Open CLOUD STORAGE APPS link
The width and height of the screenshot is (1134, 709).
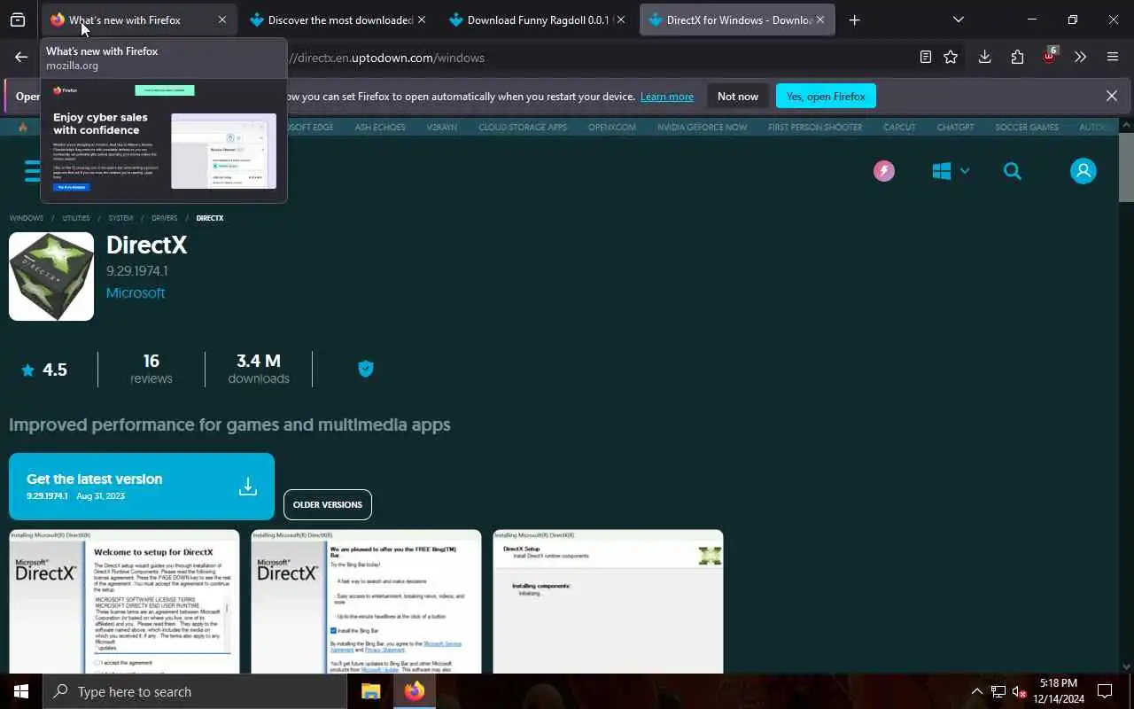pyautogui.click(x=523, y=128)
